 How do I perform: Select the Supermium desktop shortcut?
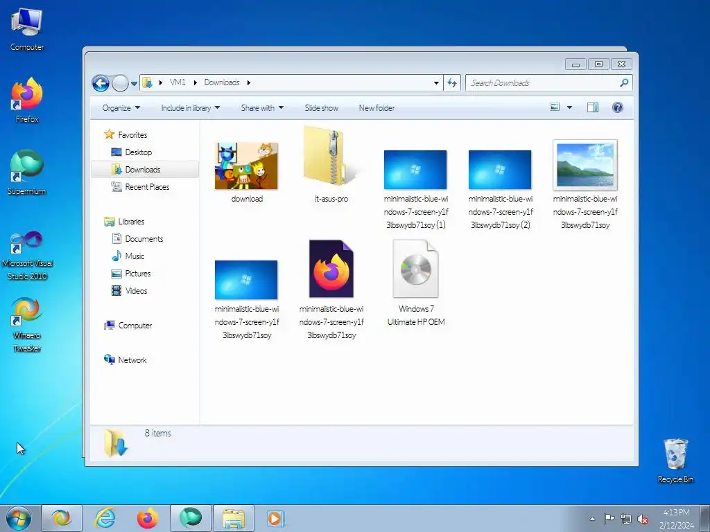27,172
